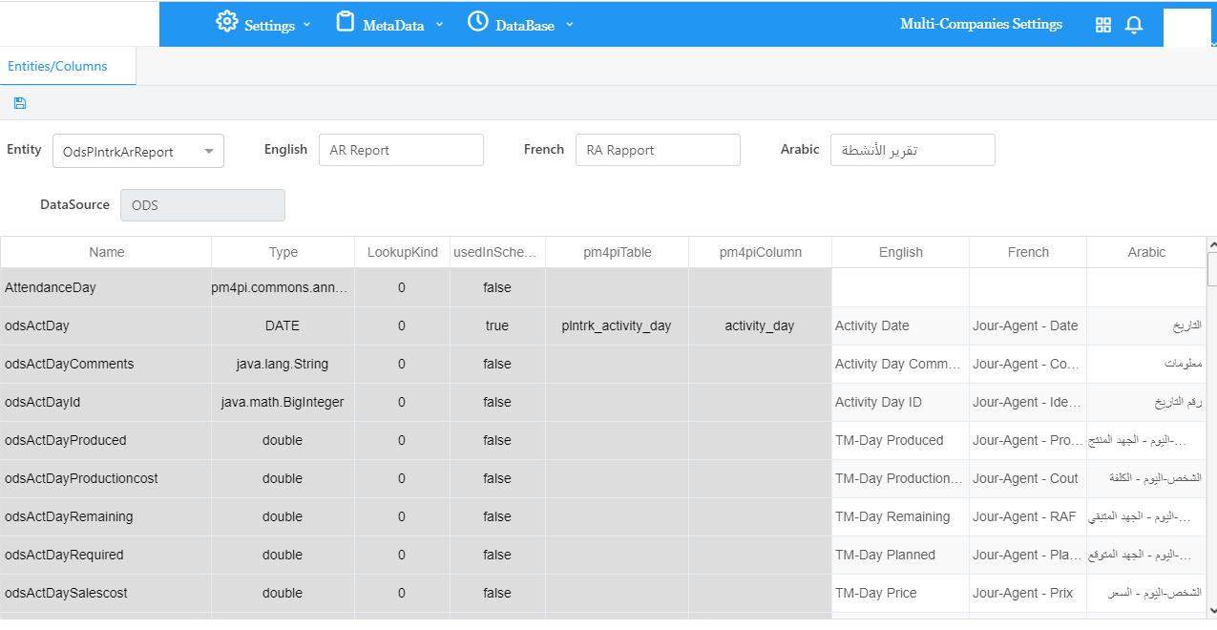Switch to the Entities/Columns tab

pyautogui.click(x=58, y=67)
